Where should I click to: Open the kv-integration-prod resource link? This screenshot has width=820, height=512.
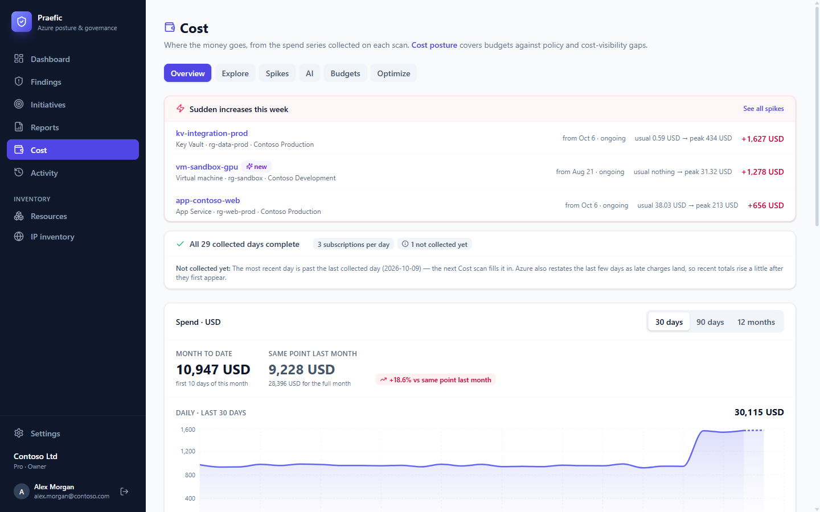(x=212, y=133)
